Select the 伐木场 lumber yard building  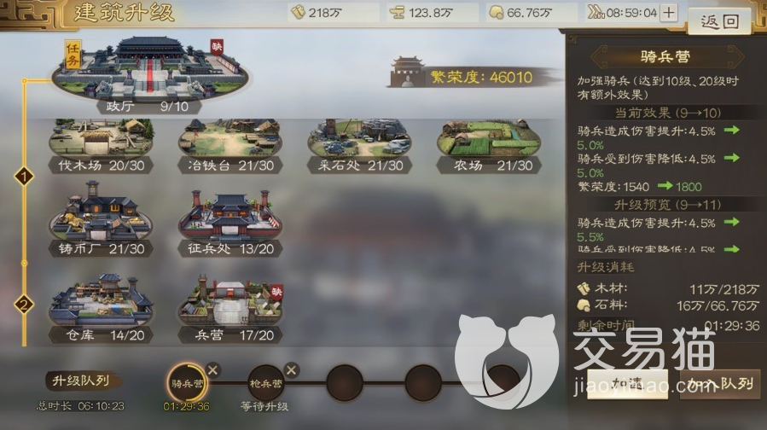point(101,146)
